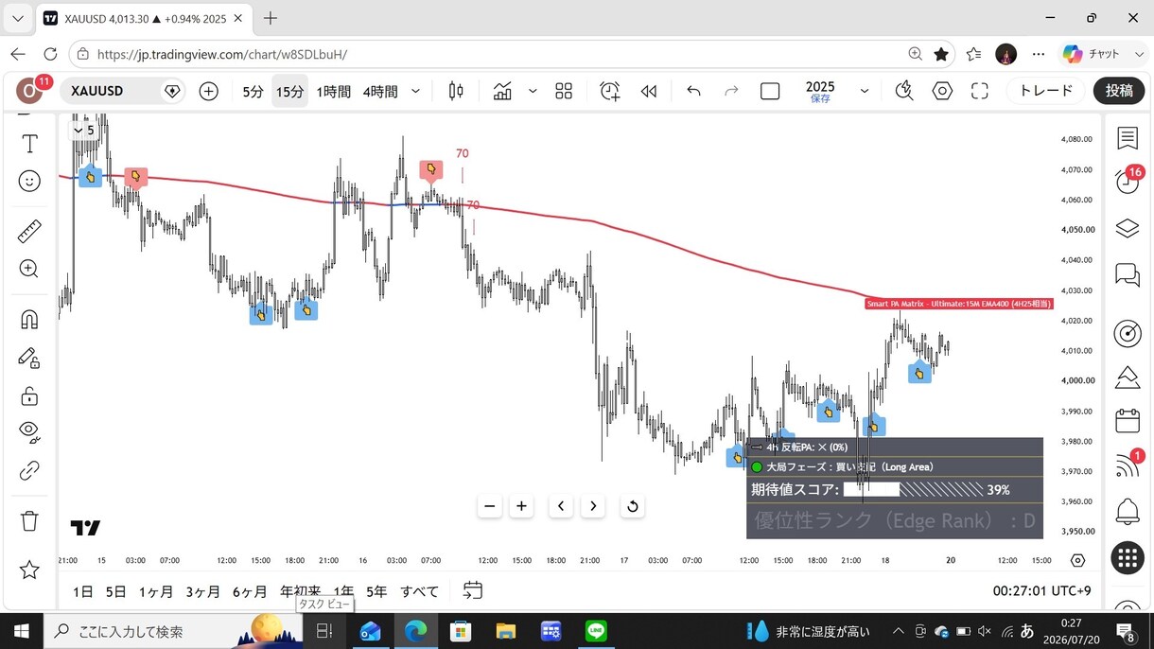Show hidden system tray icons
Screen dimensions: 1154x649
[900, 631]
